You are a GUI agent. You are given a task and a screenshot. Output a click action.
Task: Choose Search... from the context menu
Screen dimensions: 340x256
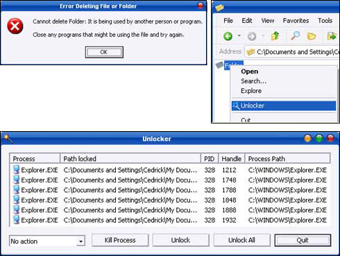click(284, 81)
